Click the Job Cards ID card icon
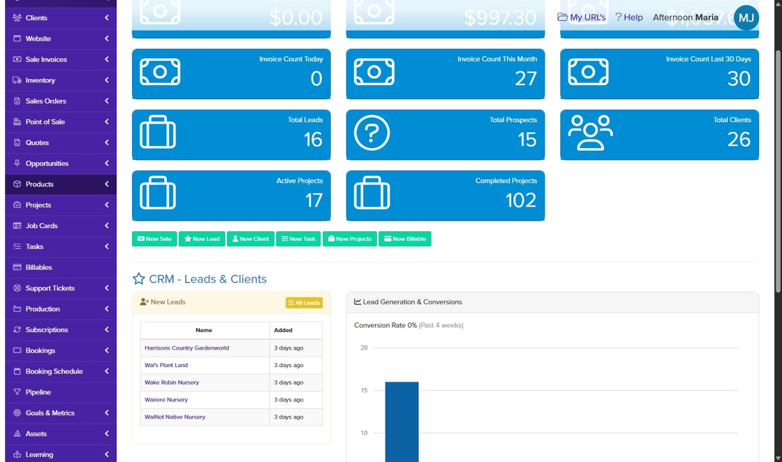The width and height of the screenshot is (782, 462). click(17, 226)
